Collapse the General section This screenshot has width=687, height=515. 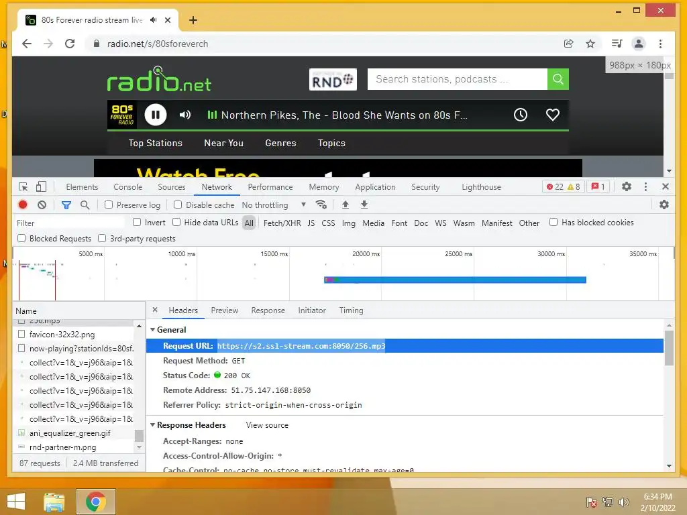152,330
